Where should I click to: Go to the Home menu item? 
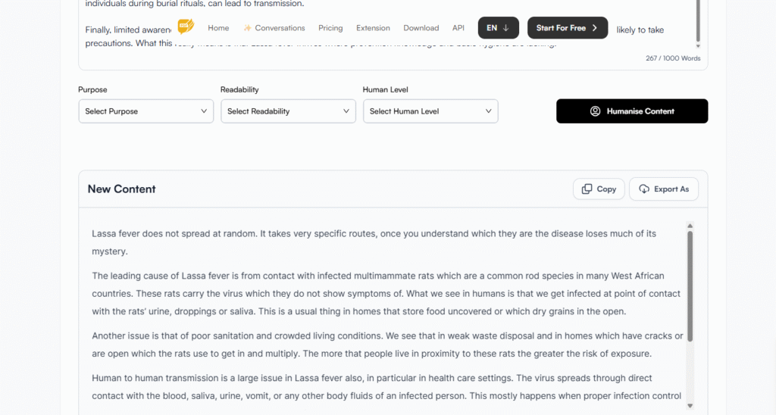pos(218,28)
